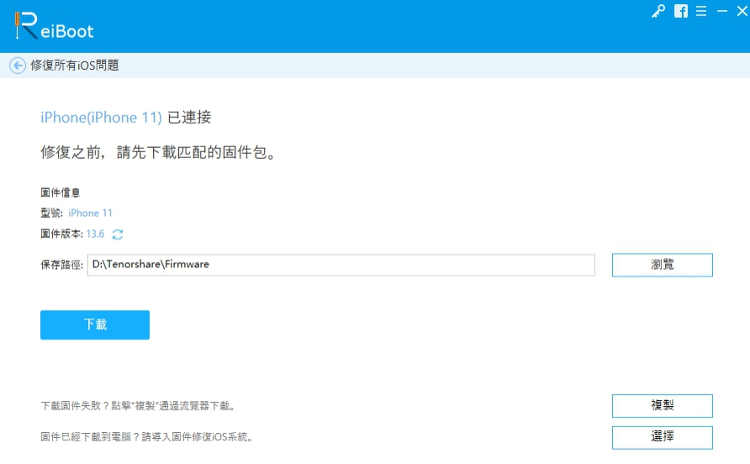Click the ReiBoot logo
Screen dimensions: 750x464
(54, 26)
